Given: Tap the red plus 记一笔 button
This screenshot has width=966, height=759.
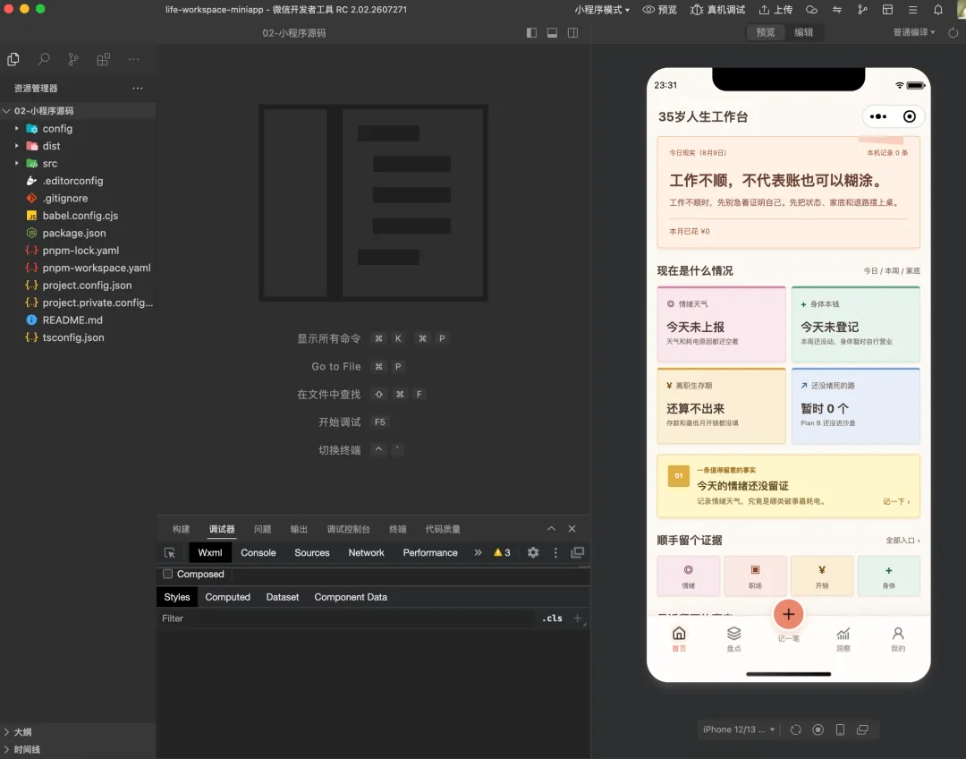Looking at the screenshot, I should [x=789, y=614].
